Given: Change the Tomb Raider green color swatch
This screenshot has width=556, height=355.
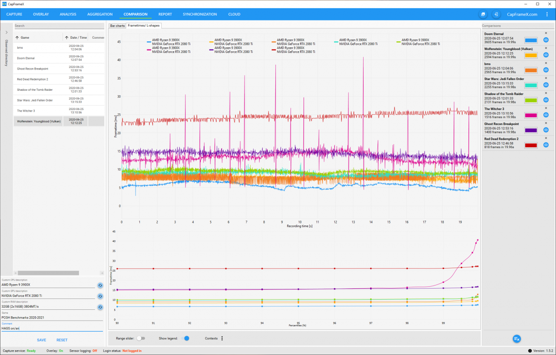Looking at the screenshot, I should coord(531,100).
